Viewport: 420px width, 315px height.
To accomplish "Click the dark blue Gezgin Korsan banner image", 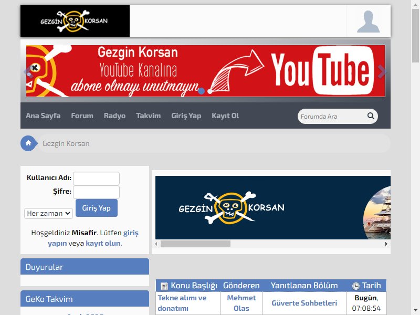I will point(273,207).
